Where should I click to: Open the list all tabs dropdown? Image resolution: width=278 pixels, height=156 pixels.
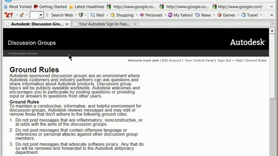[273, 24]
